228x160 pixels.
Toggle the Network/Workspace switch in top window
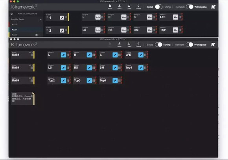pos(189,7)
